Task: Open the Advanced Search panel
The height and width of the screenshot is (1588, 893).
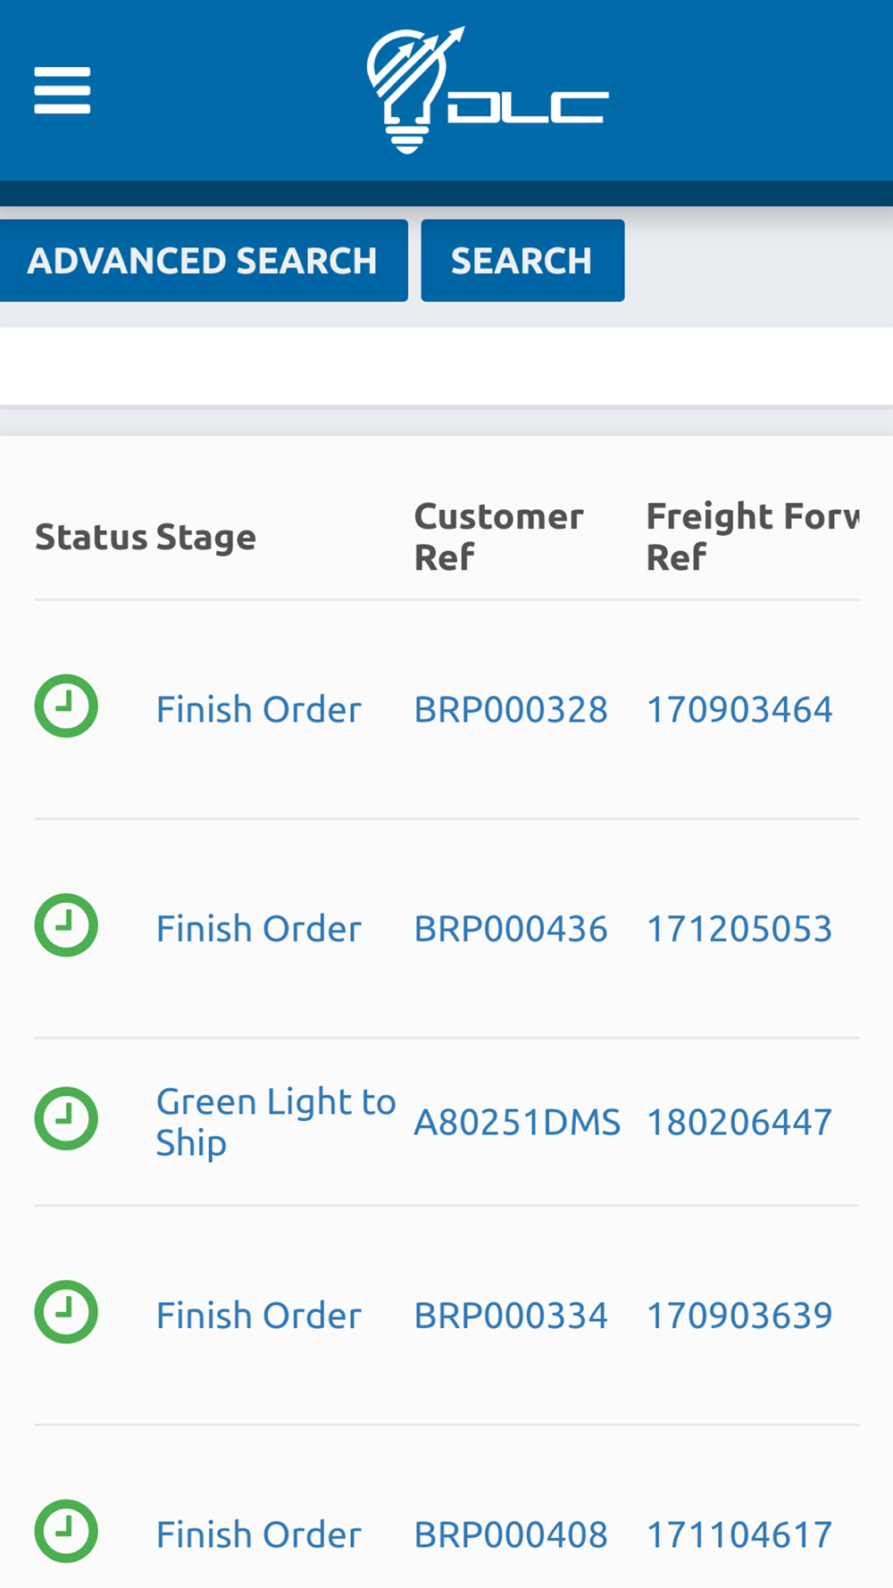Action: pyautogui.click(x=203, y=261)
